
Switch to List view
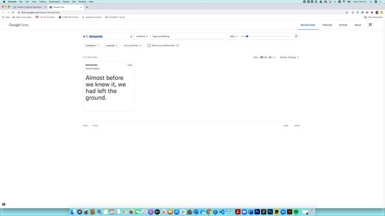[272, 58]
